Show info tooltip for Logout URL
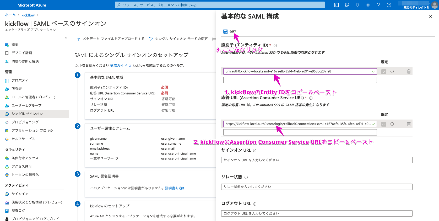 [255, 204]
